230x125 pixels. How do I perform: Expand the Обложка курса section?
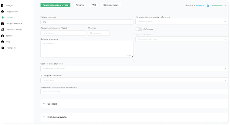point(44,117)
